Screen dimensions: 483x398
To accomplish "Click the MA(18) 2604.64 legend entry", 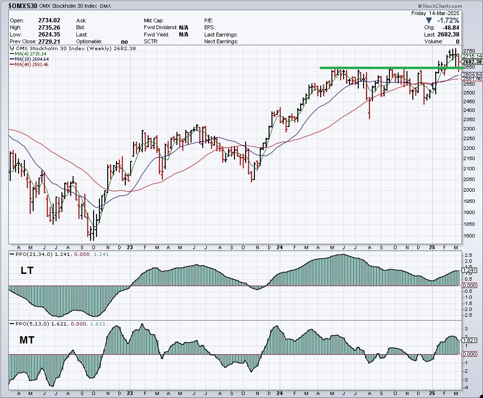I will click(x=29, y=59).
